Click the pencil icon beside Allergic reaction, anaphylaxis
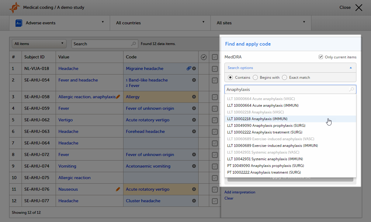Image resolution: width=371 pixels, height=222 pixels. (118, 97)
